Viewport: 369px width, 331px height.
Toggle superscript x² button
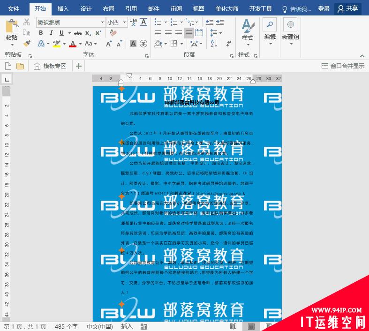[x=98, y=33]
